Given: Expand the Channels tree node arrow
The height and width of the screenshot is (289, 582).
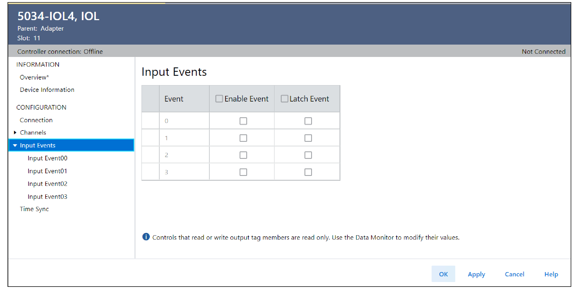Looking at the screenshot, I should [15, 132].
